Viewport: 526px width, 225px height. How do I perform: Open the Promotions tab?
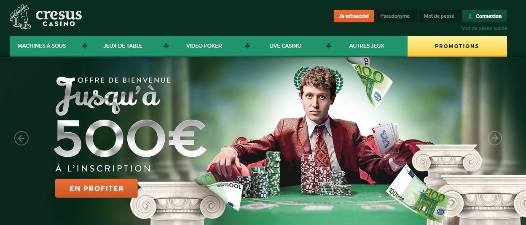pos(457,46)
